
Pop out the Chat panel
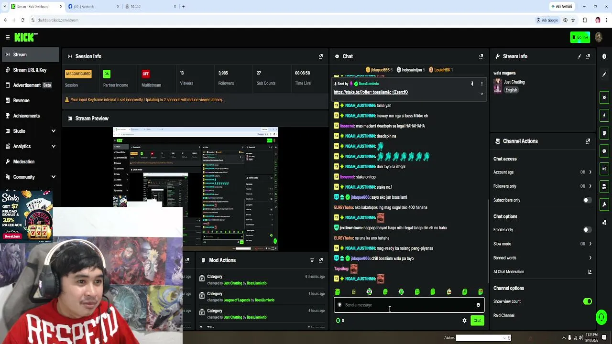481,56
